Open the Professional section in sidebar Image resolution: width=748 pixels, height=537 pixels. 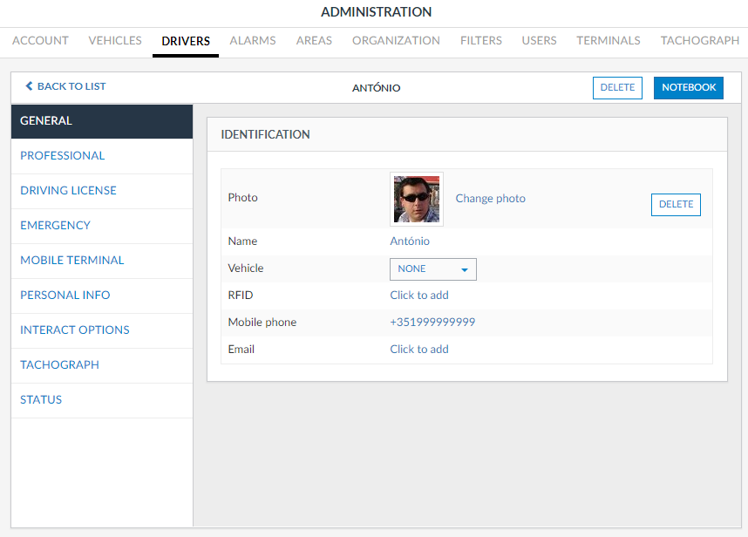(63, 156)
